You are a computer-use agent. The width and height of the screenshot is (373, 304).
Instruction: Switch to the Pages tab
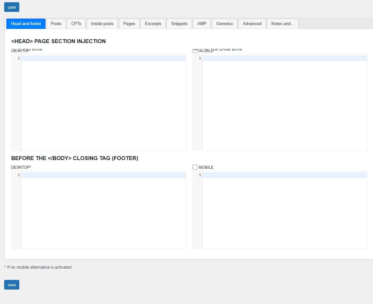pos(129,23)
